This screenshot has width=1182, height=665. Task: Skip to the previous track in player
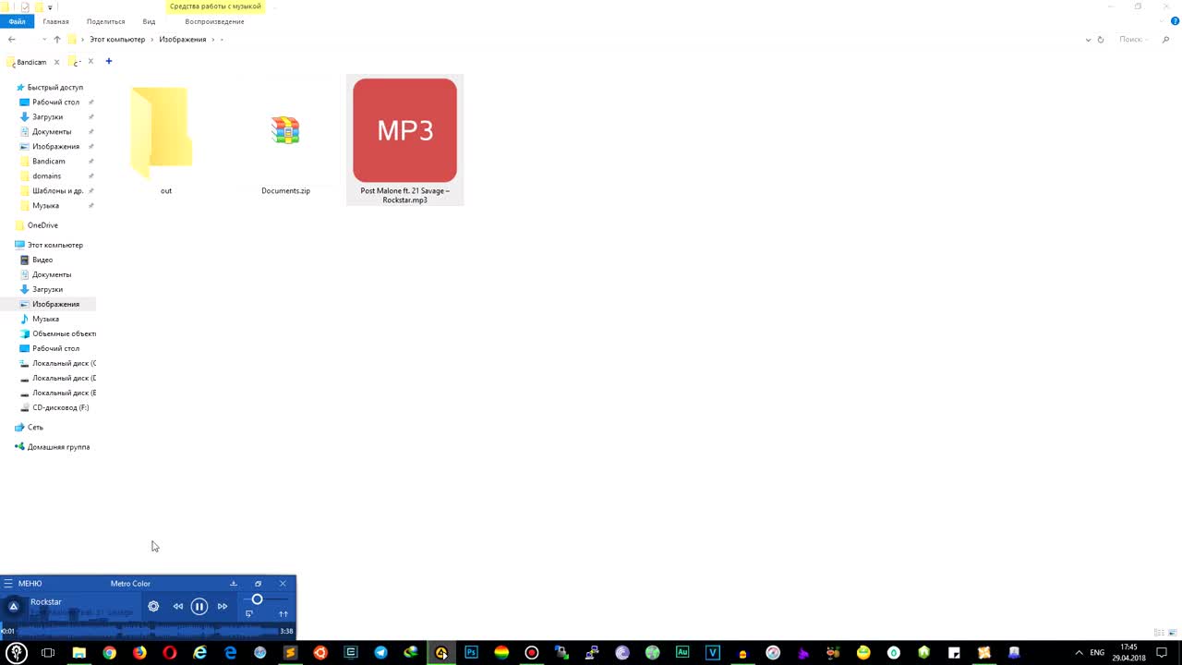(178, 607)
